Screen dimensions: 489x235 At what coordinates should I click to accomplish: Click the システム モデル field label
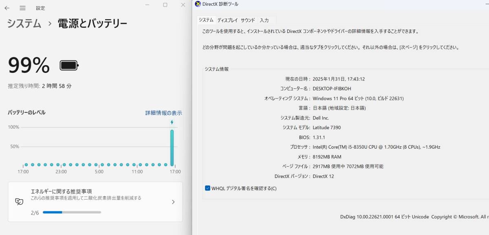coord(296,127)
